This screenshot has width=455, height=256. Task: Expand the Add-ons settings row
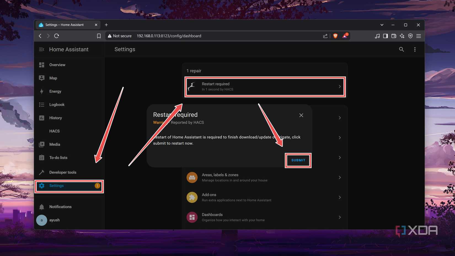click(264, 197)
